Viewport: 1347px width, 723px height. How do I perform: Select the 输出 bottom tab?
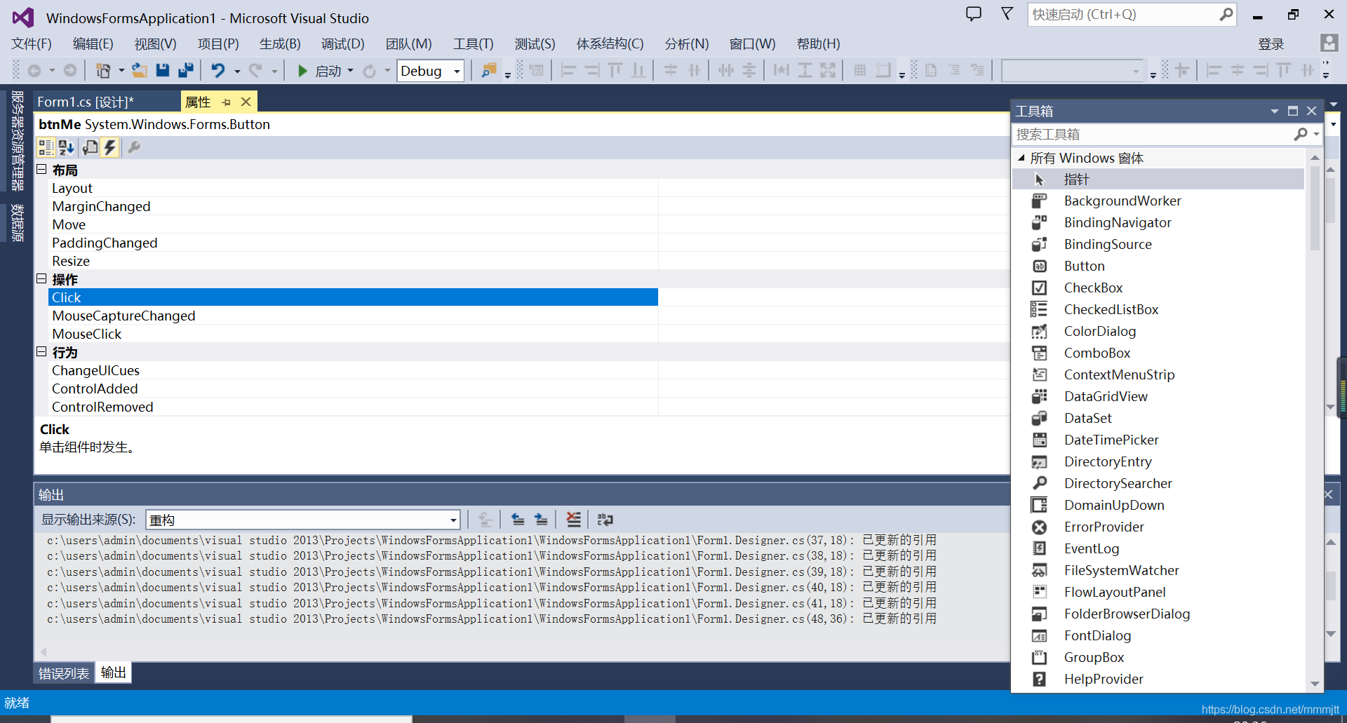[114, 673]
